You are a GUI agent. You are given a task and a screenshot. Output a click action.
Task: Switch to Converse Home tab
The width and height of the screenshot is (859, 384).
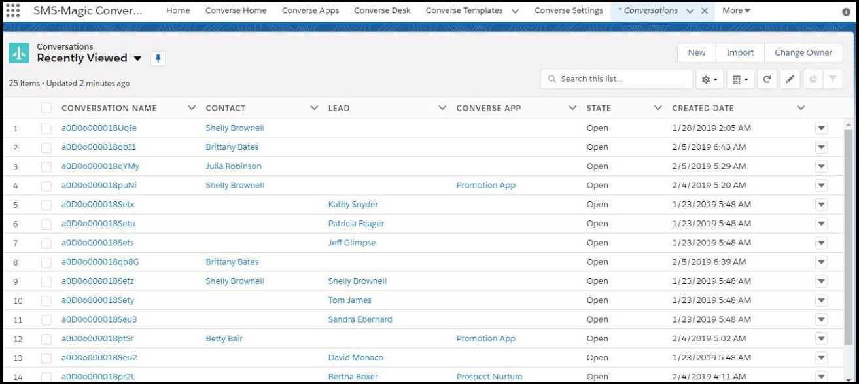pyautogui.click(x=236, y=10)
